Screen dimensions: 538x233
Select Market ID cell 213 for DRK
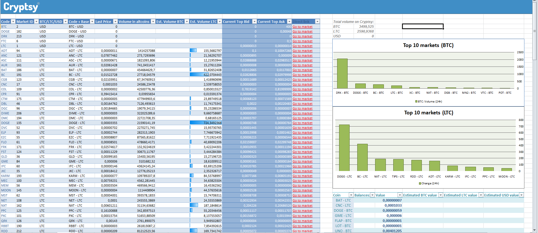(27, 36)
